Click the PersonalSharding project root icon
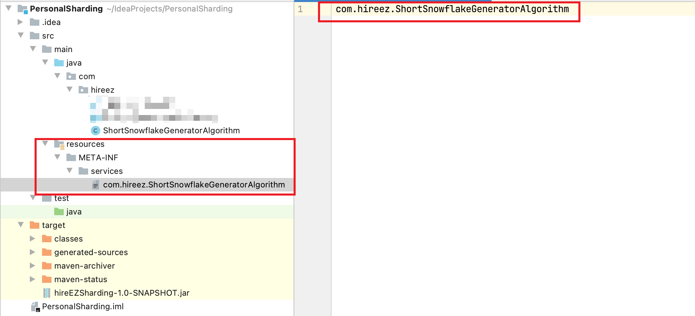 [22, 8]
